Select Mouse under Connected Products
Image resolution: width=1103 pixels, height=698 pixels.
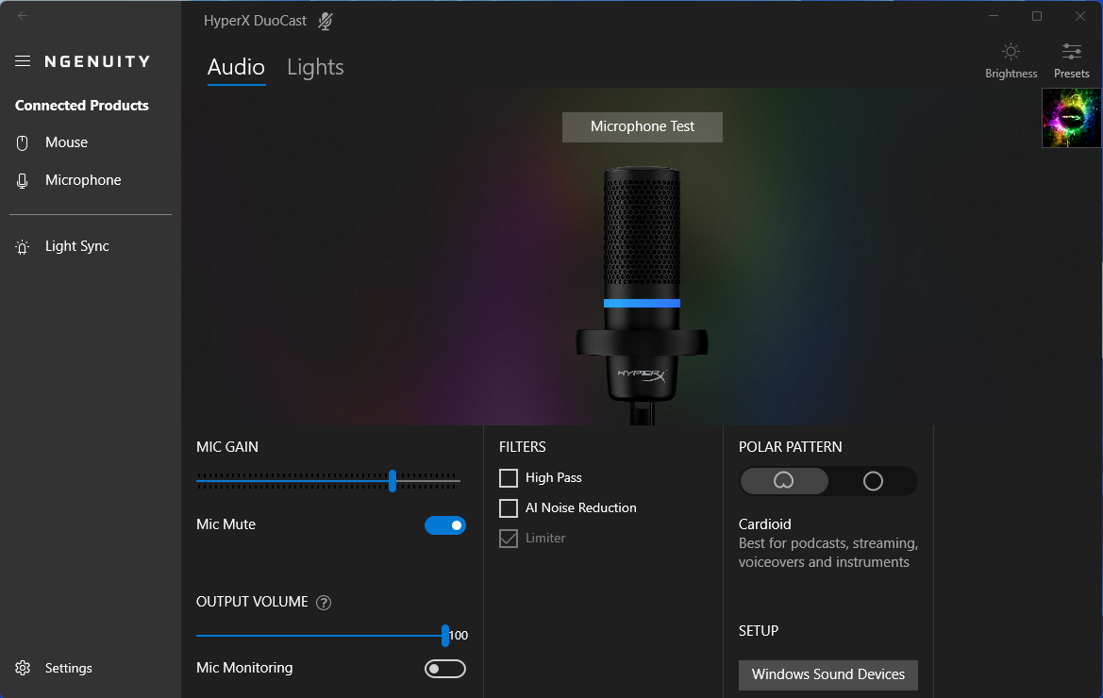(x=66, y=141)
